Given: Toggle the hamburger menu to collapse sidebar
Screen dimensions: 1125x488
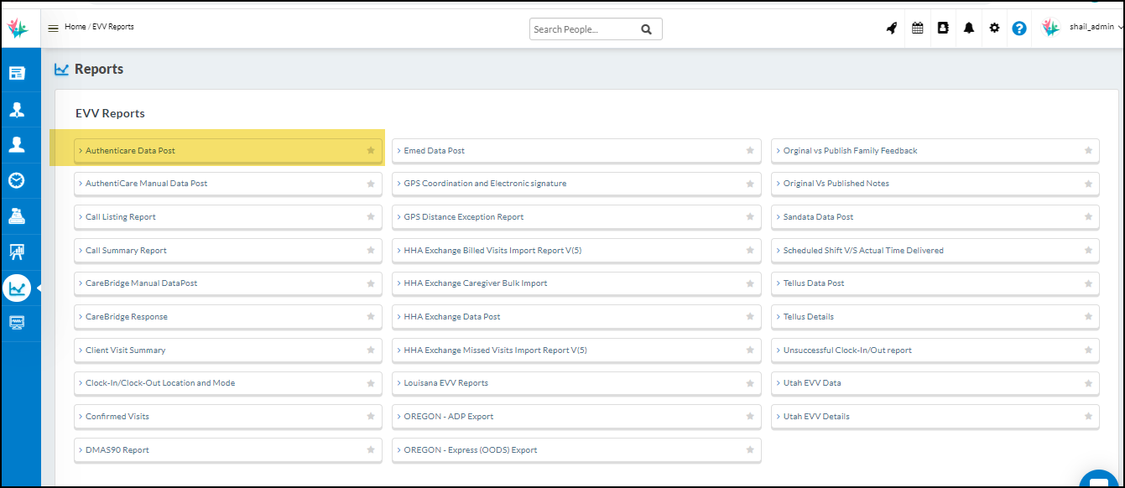Looking at the screenshot, I should 53,28.
